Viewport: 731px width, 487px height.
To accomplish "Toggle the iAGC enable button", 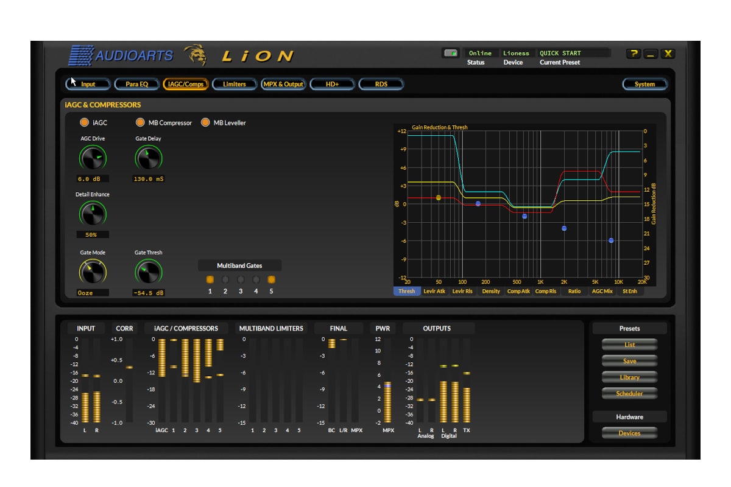I will coord(84,123).
